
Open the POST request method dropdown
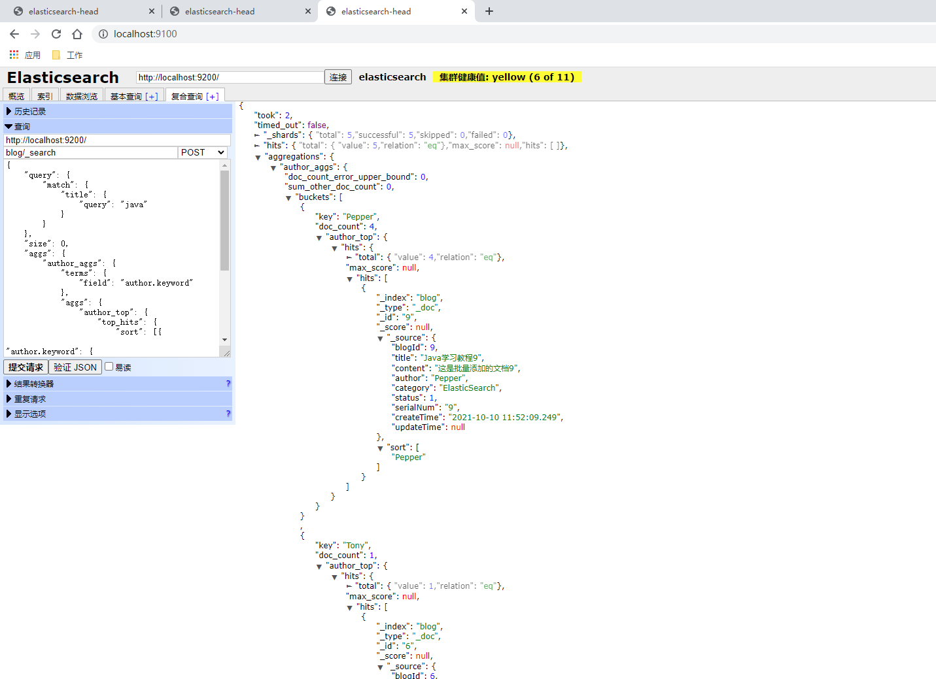pyautogui.click(x=202, y=152)
